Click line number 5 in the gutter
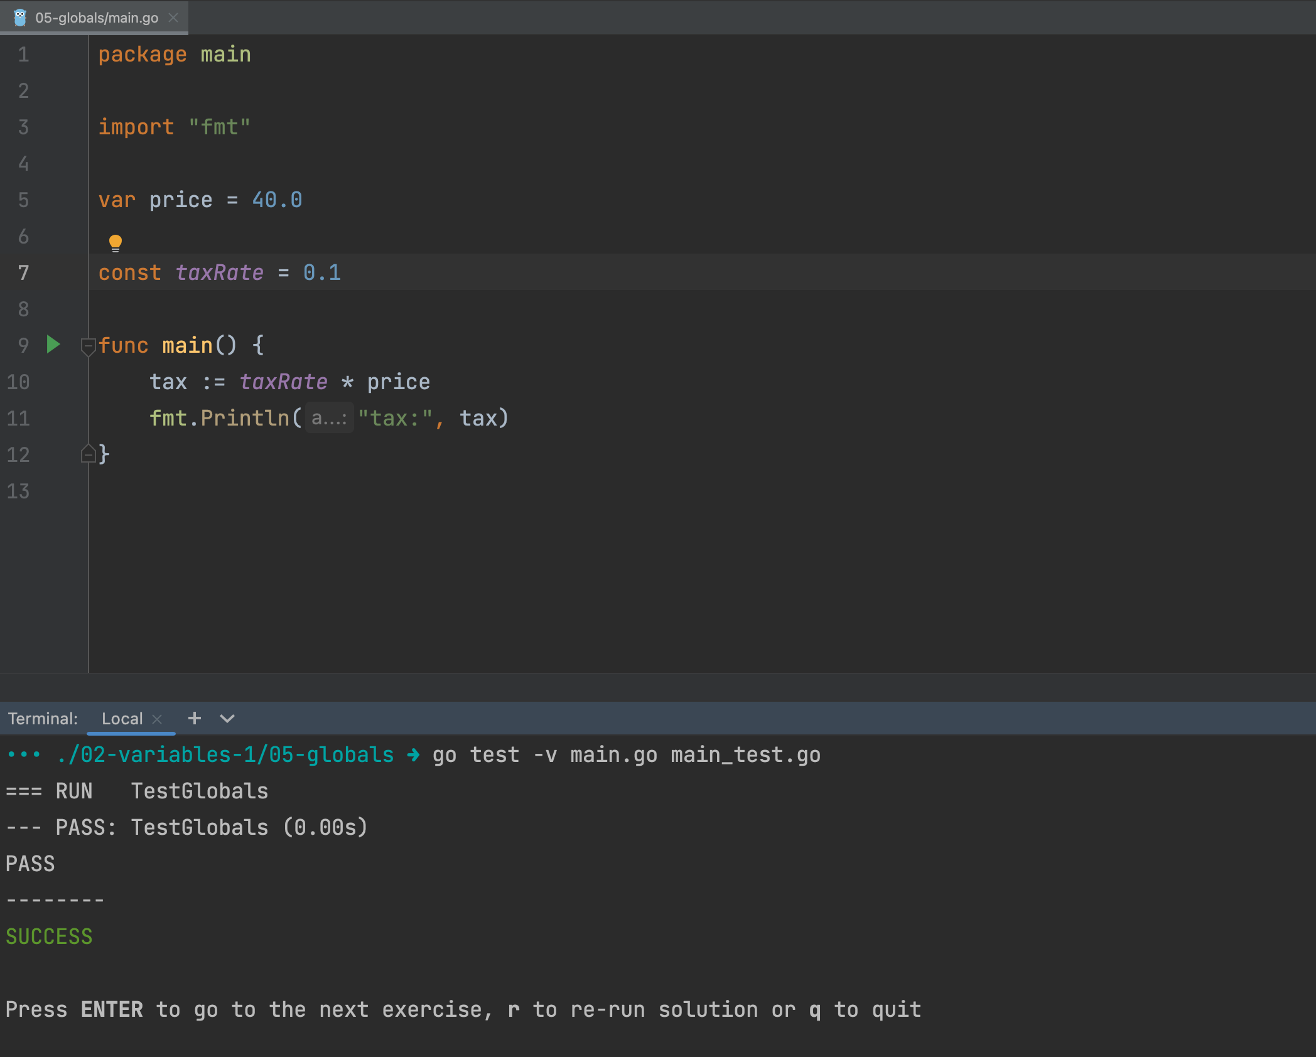 click(23, 200)
